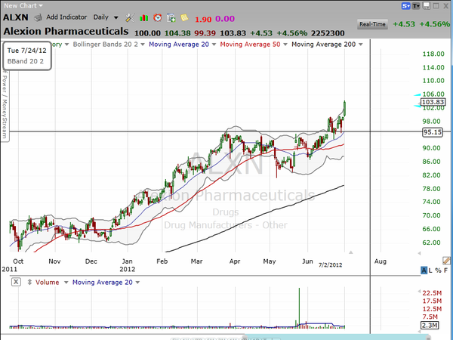Click the pencil drawing tools icon
Viewport: 453px width, 340px height.
click(446, 261)
